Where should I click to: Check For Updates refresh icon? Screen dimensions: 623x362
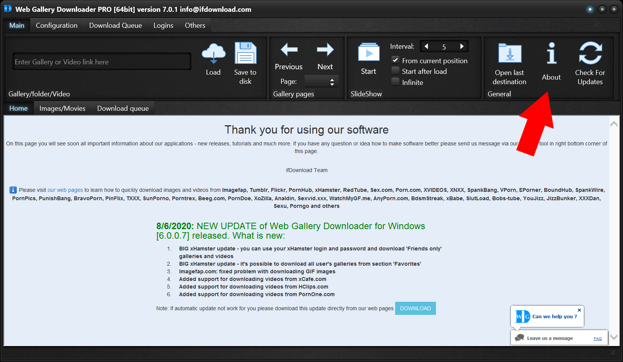click(590, 53)
